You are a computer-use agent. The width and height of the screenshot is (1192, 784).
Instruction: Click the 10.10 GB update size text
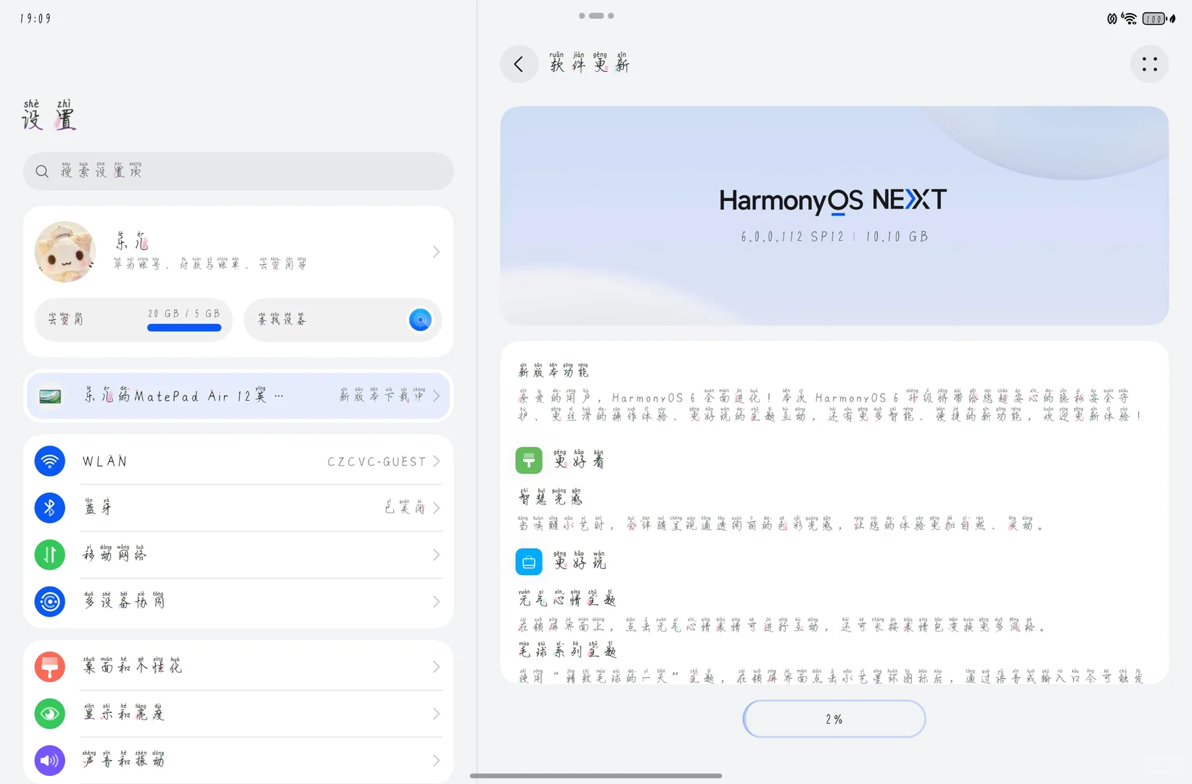point(897,237)
